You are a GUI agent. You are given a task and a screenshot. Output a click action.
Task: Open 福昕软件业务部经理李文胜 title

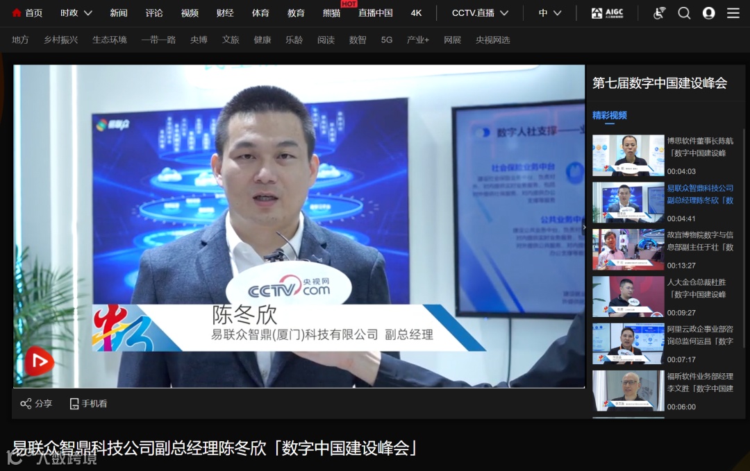[x=700, y=383]
